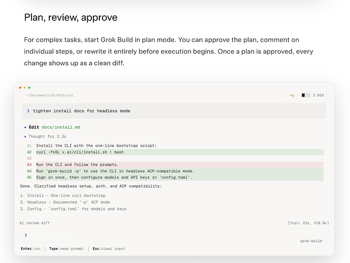
Task: Click the red close window dot
Action: [x=20, y=88]
